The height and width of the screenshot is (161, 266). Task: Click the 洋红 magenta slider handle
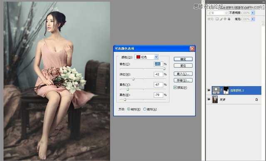point(133,79)
